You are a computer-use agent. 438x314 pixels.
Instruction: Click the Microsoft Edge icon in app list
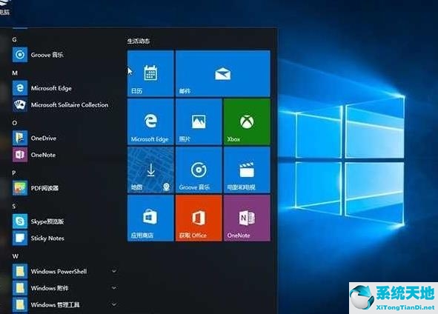(x=20, y=88)
